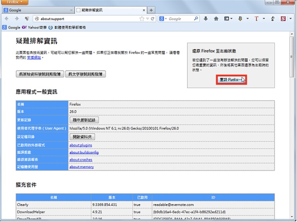Viewport: 297px width, 222px height.
Task: Click the copy text to clipboard button
Action: (85, 74)
